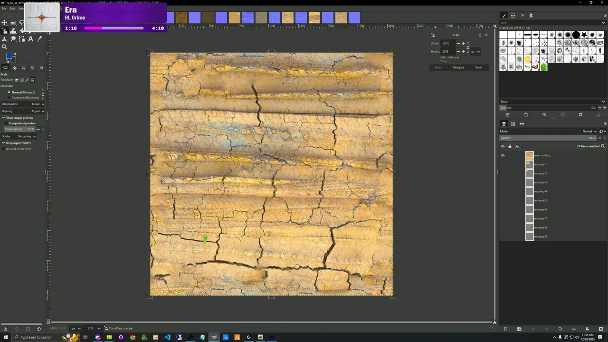Select the Zoom magnifier tool

4,47
